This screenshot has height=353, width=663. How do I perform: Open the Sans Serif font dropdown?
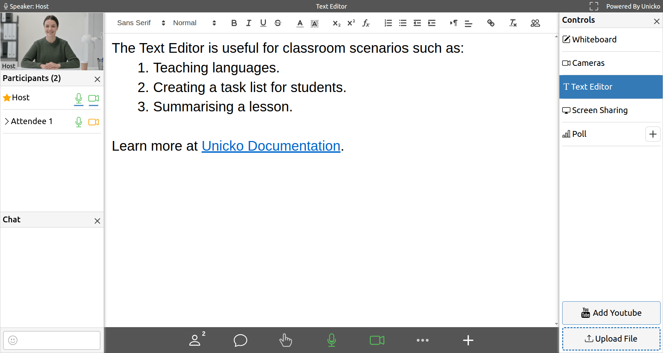tap(141, 23)
